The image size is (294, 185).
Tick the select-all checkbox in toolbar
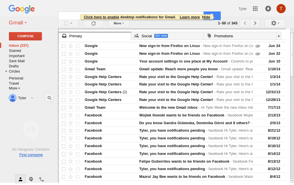66,24
